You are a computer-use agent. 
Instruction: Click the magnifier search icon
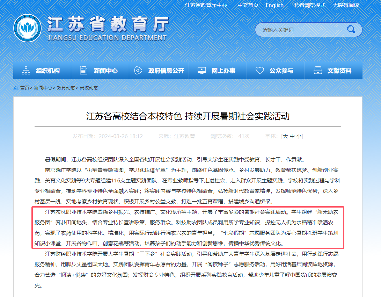[x=351, y=30]
